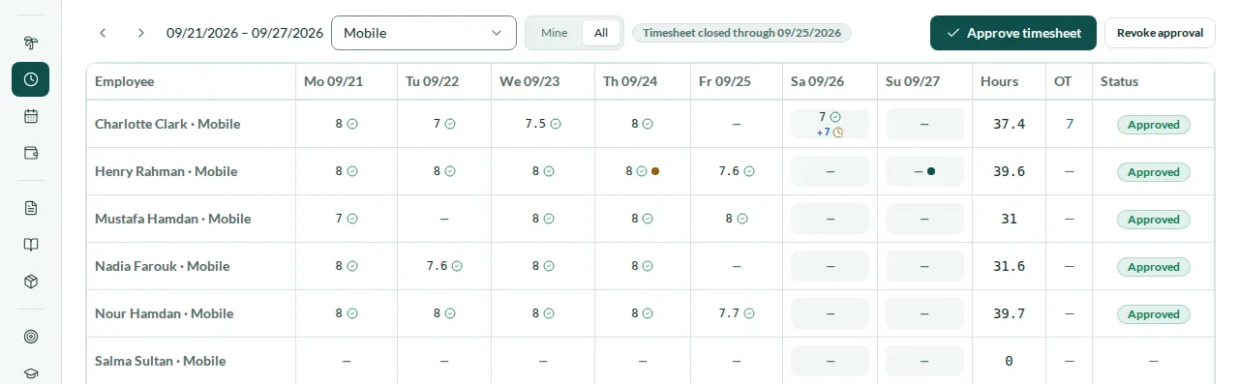This screenshot has width=1239, height=384.
Task: Click Nadia Farouk's total hours 31.6
Action: click(1010, 266)
